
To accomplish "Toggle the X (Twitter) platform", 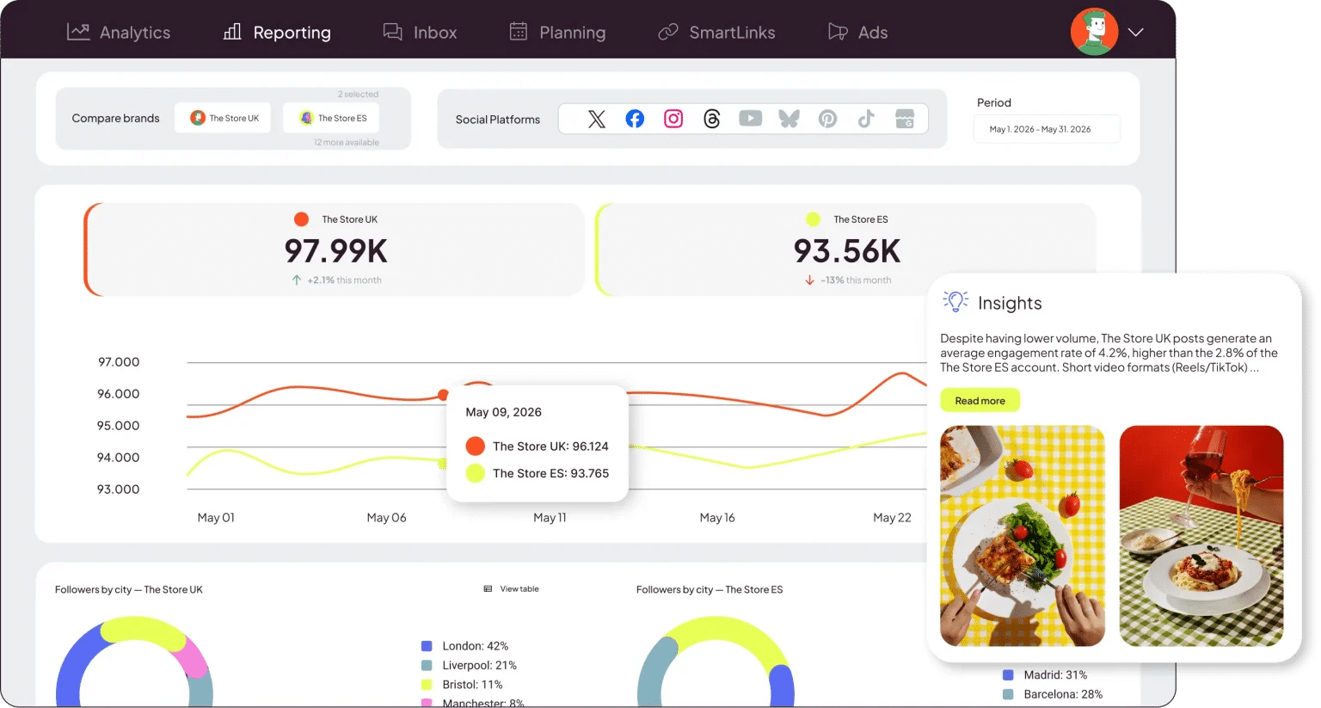I will point(597,119).
